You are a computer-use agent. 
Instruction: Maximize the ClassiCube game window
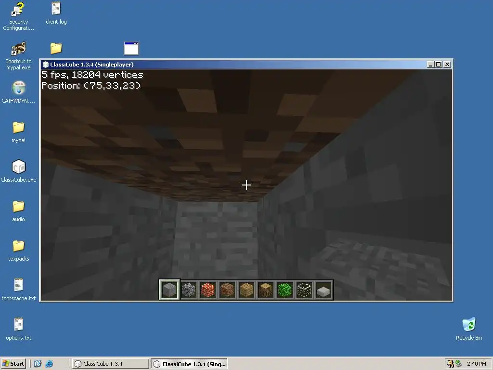[x=438, y=65]
